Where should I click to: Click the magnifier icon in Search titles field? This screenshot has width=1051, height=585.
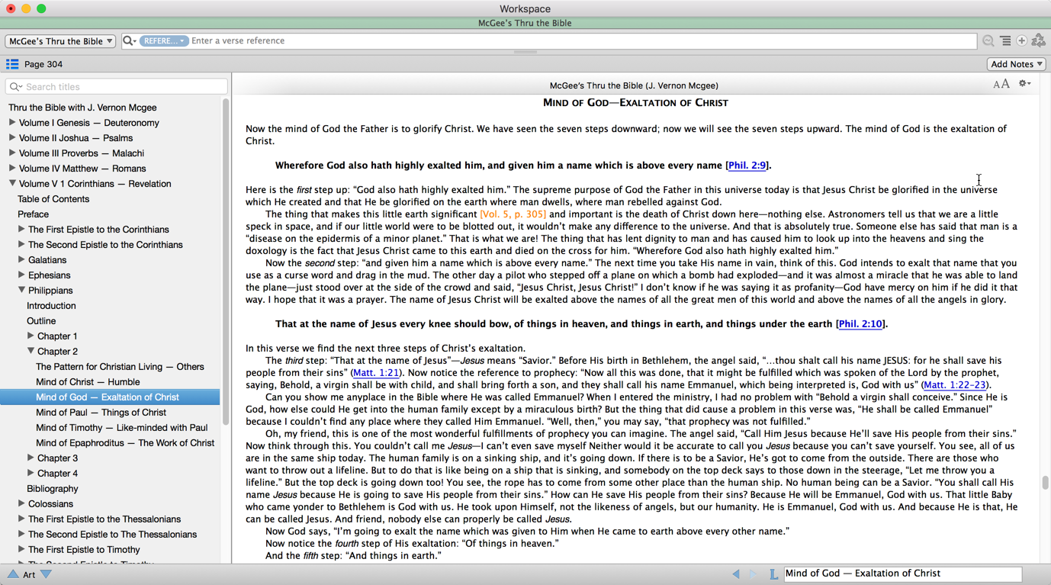click(x=16, y=87)
